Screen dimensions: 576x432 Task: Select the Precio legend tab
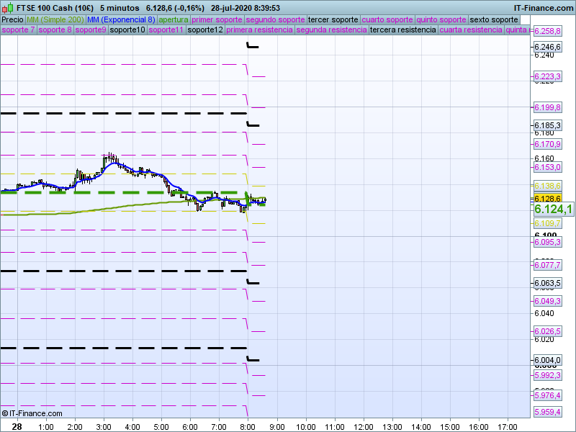tap(12, 19)
